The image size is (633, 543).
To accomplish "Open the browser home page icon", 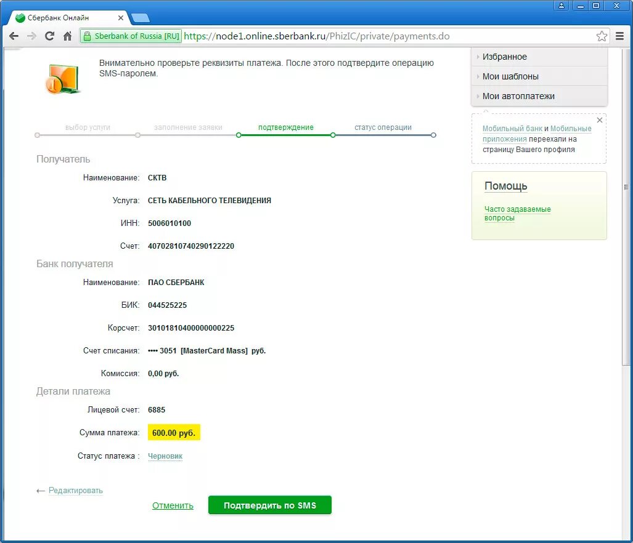I will (x=67, y=36).
